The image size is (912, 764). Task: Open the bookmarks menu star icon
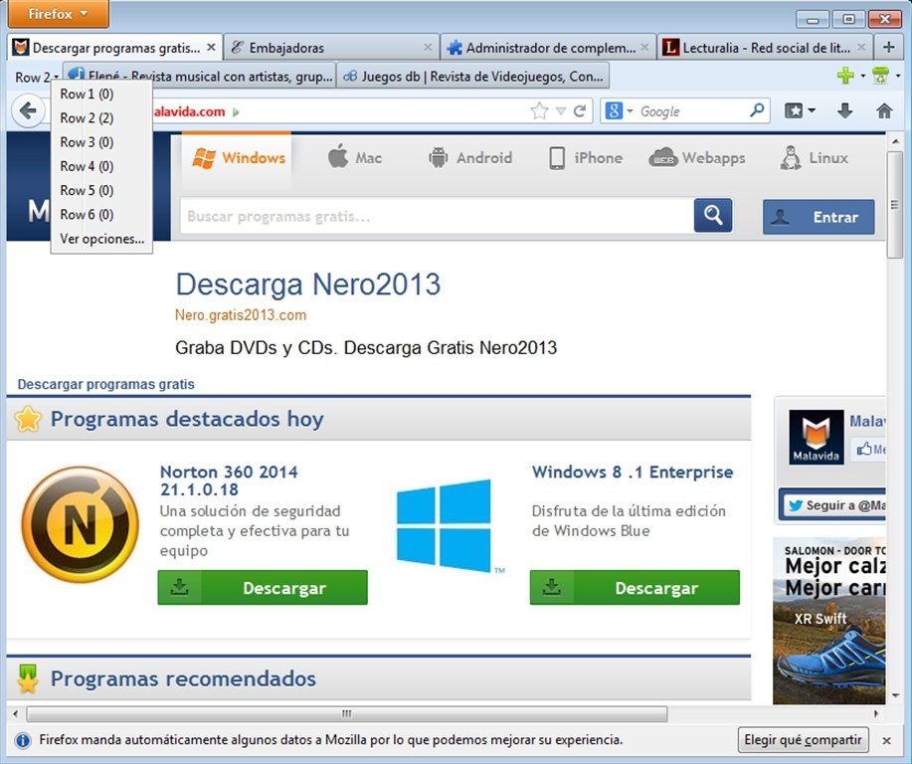coord(794,110)
